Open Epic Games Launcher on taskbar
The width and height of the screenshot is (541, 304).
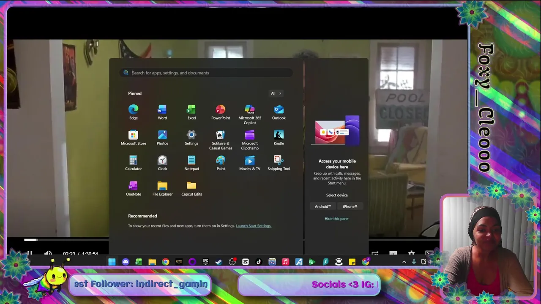205,262
